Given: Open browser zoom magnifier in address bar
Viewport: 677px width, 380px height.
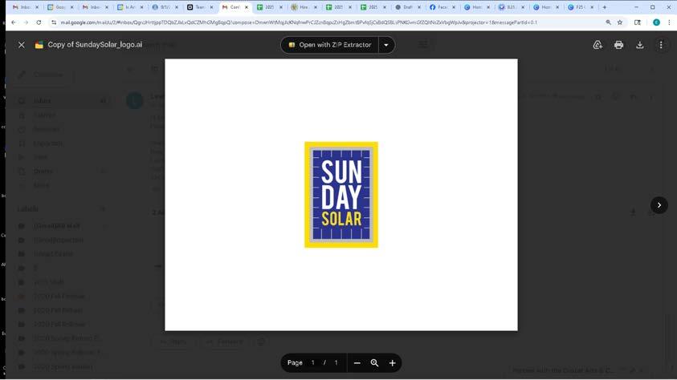Looking at the screenshot, I should coord(608,22).
